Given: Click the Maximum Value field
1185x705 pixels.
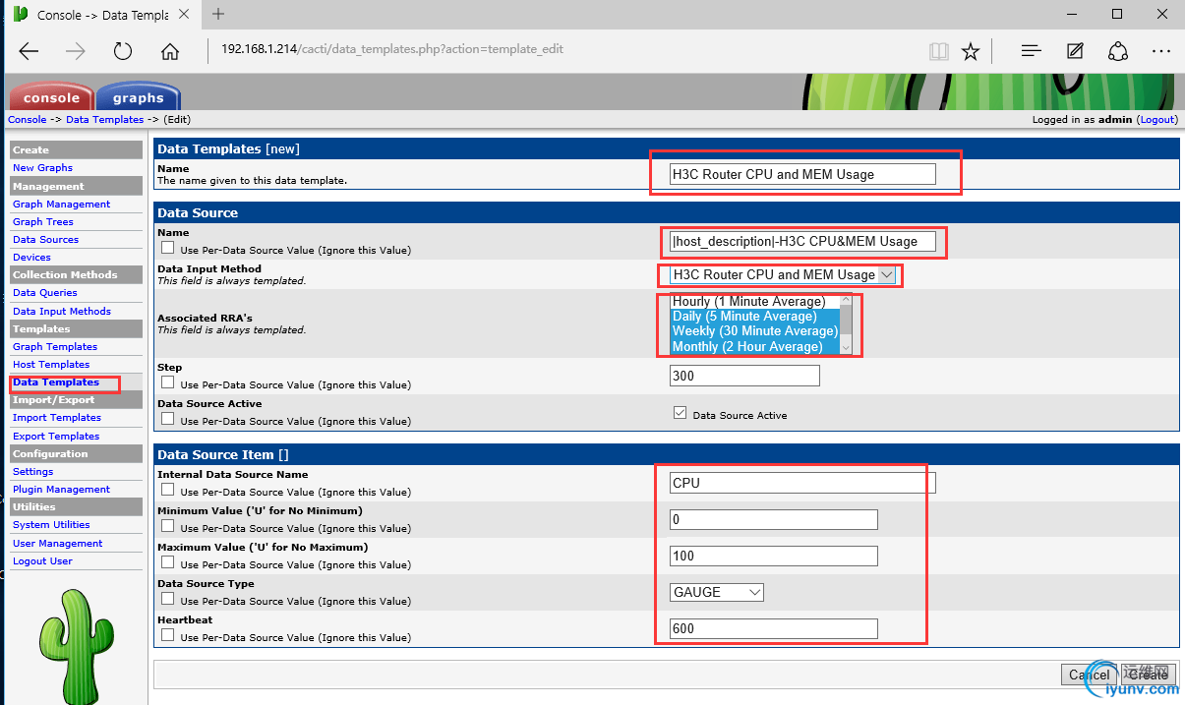Looking at the screenshot, I should click(x=773, y=556).
